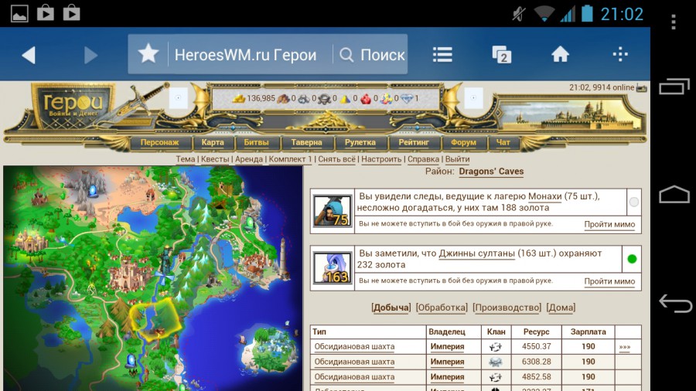Open the Битвы menu
This screenshot has height=391, width=696.
point(257,143)
